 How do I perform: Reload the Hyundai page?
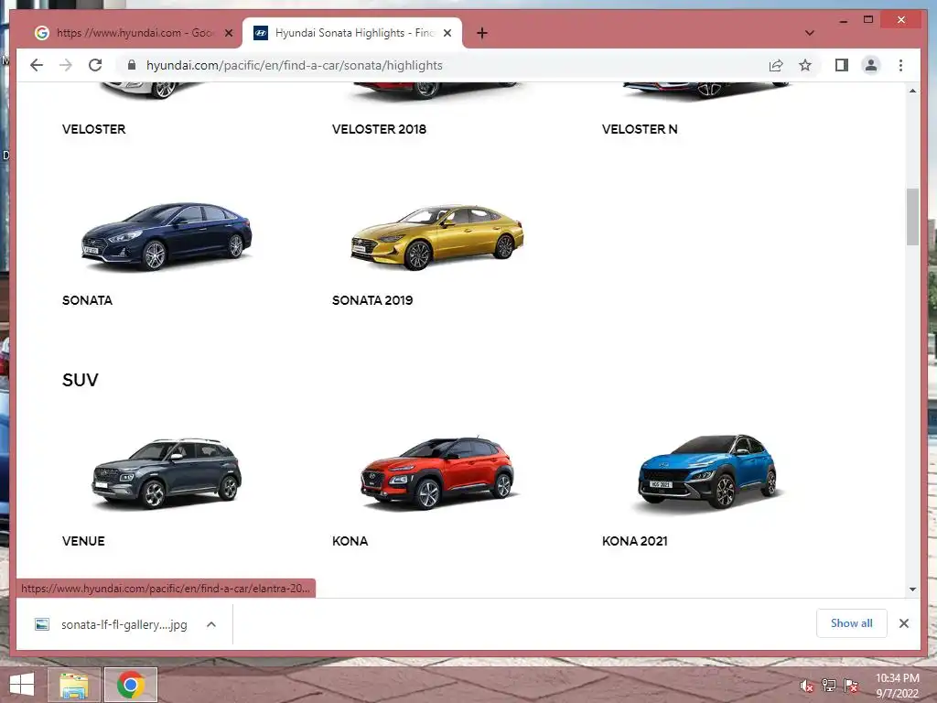click(95, 65)
